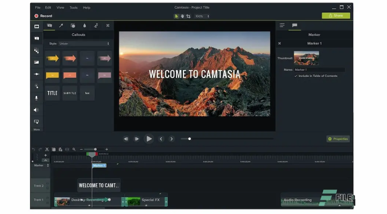
Task: Click the timeline zoom slider handle
Action: pyautogui.click(x=95, y=149)
